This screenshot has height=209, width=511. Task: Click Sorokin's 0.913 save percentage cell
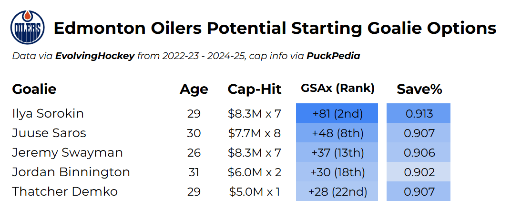point(419,114)
